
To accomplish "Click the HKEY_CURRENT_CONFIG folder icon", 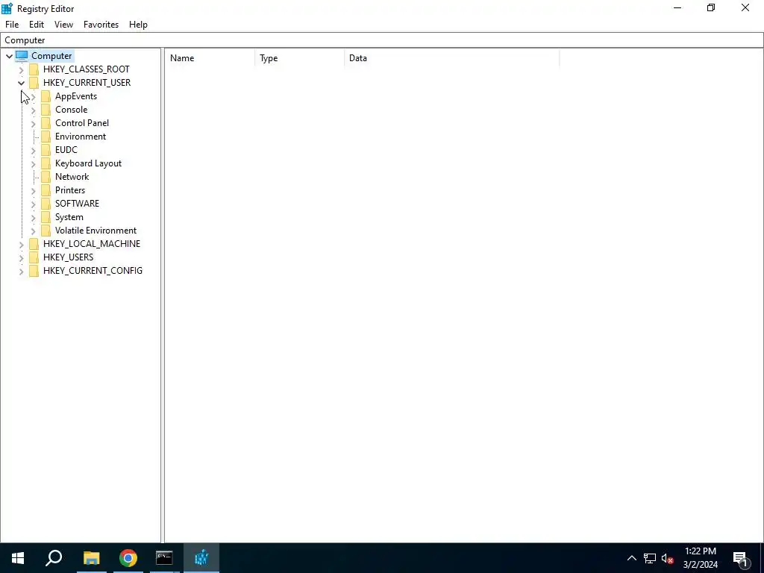I will pos(34,270).
